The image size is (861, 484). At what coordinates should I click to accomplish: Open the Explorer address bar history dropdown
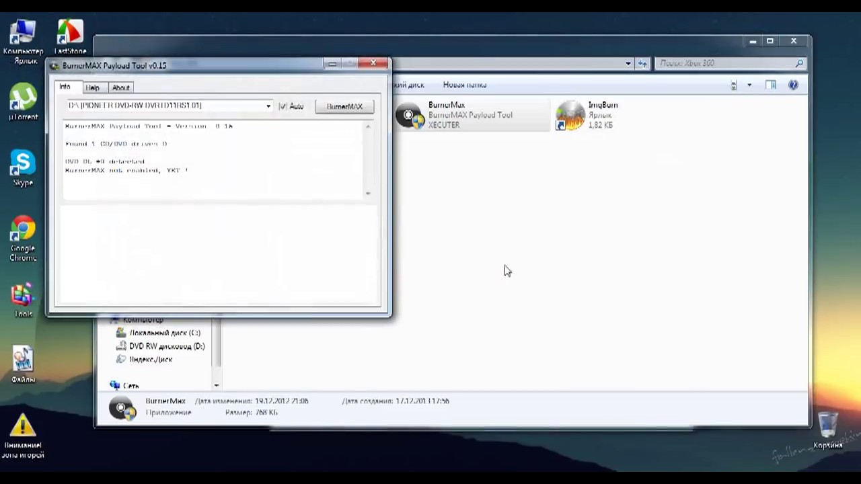[x=628, y=63]
